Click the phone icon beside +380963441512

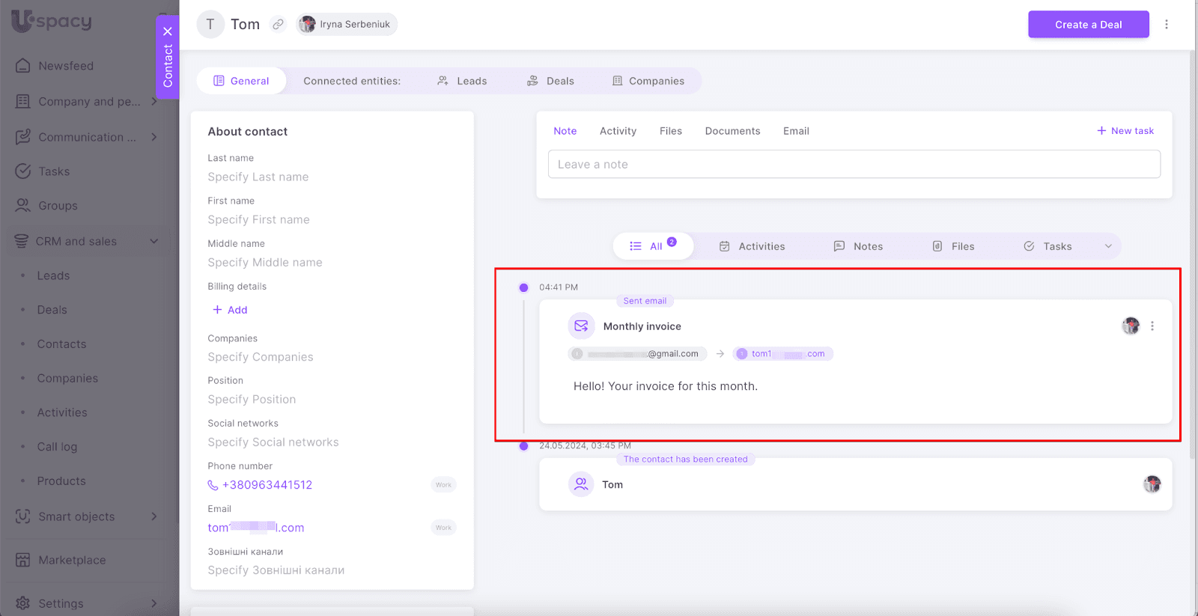[x=213, y=485]
